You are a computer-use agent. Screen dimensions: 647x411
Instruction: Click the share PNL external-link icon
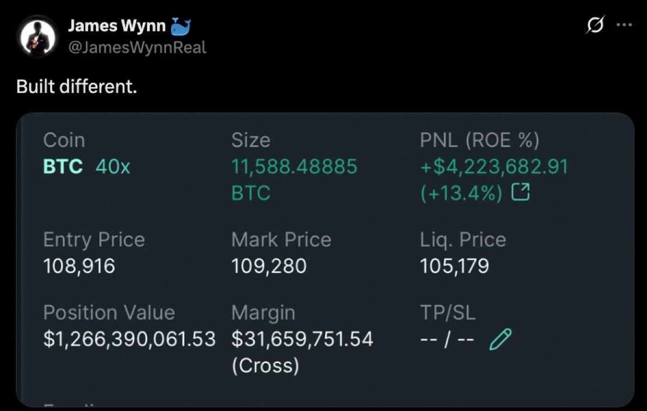(x=520, y=192)
